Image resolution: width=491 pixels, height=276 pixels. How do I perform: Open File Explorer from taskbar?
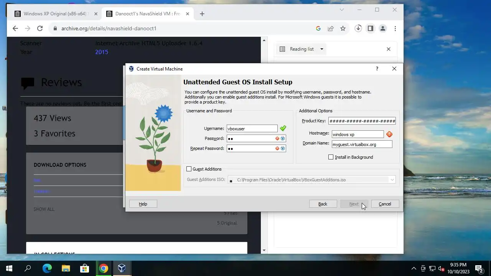click(x=66, y=268)
